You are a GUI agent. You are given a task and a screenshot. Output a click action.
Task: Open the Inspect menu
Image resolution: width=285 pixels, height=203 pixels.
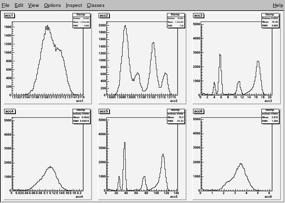(x=74, y=5)
